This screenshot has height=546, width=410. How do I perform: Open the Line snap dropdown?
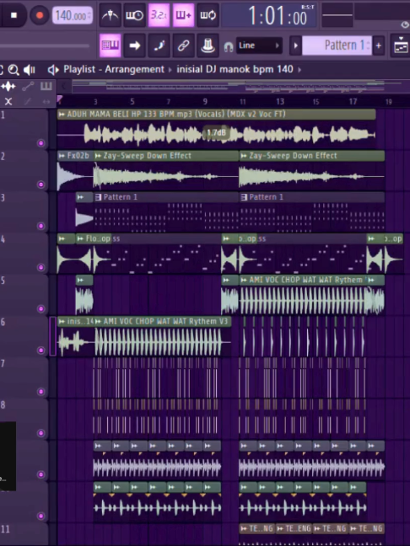pyautogui.click(x=259, y=45)
